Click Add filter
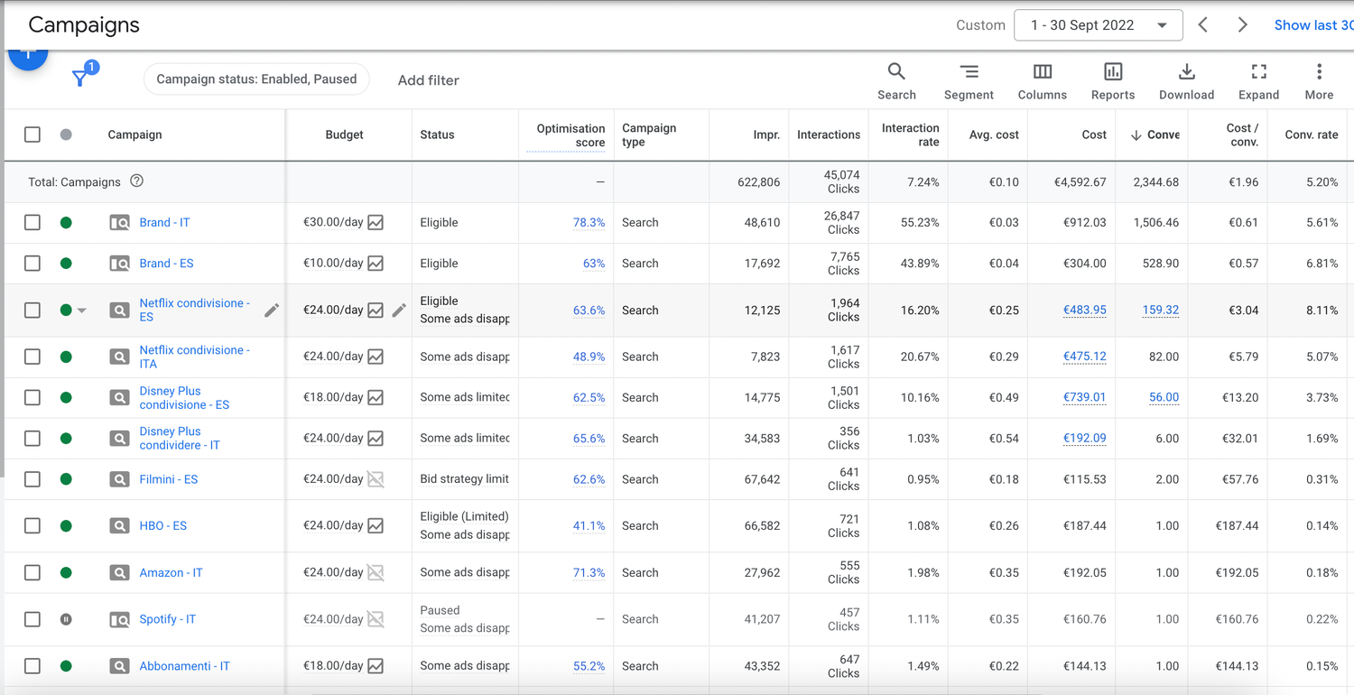Screen dimensions: 1354x695 point(429,80)
